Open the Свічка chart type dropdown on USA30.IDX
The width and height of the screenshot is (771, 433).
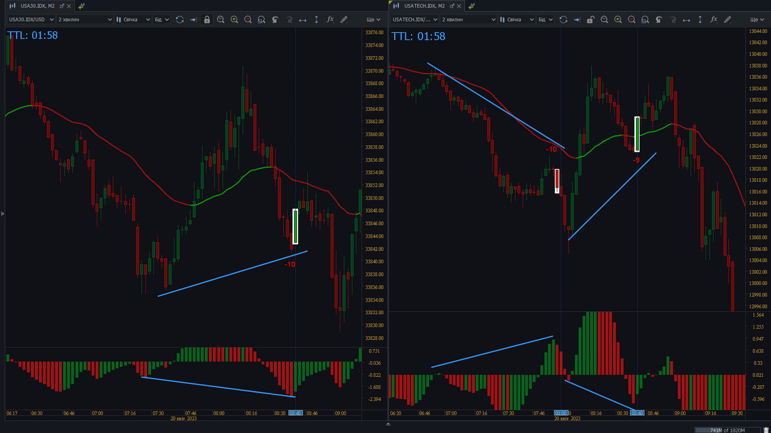click(x=133, y=20)
